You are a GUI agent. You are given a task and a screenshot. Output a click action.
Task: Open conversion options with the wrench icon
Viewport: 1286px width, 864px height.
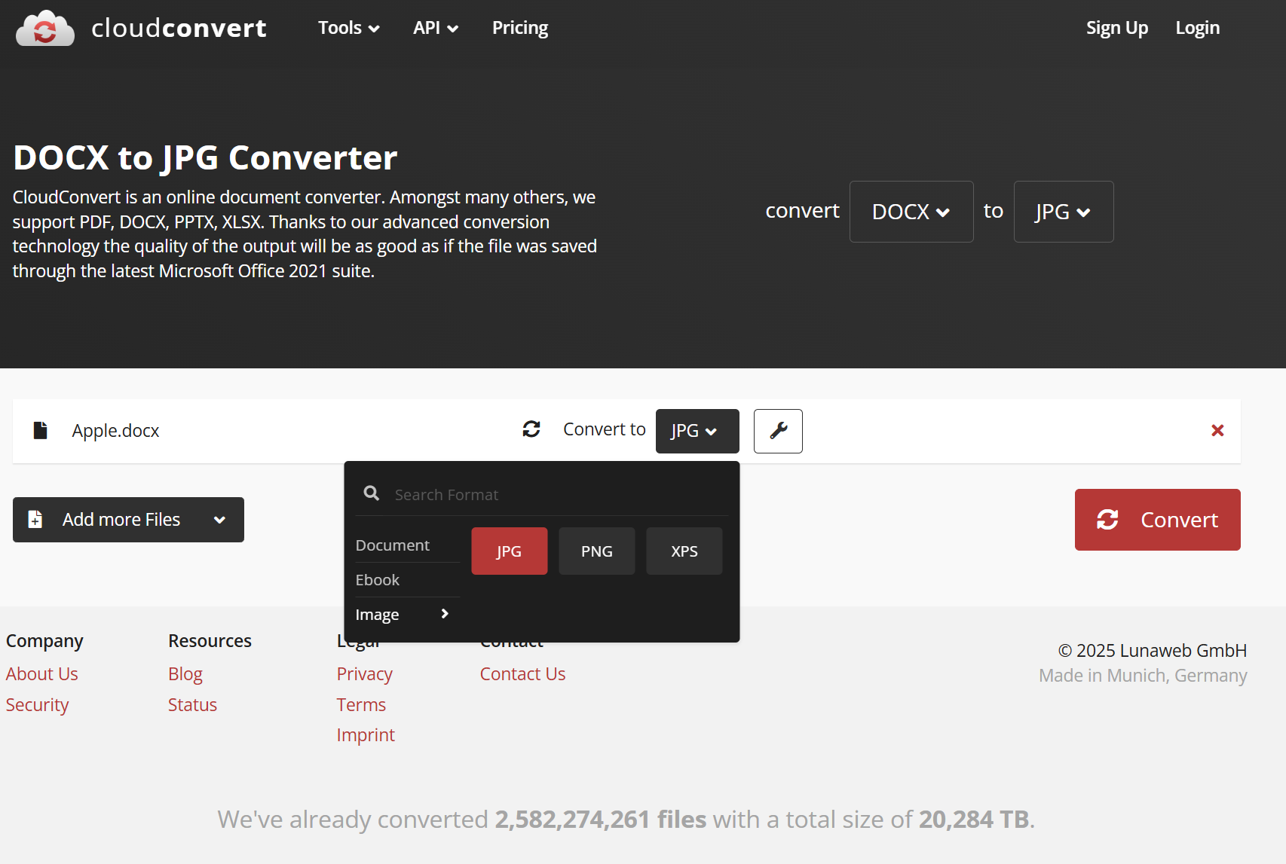tap(778, 431)
